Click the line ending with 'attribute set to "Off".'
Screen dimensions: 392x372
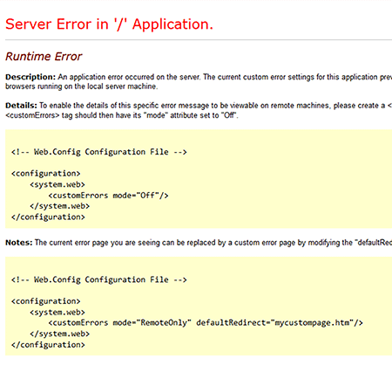(122, 115)
